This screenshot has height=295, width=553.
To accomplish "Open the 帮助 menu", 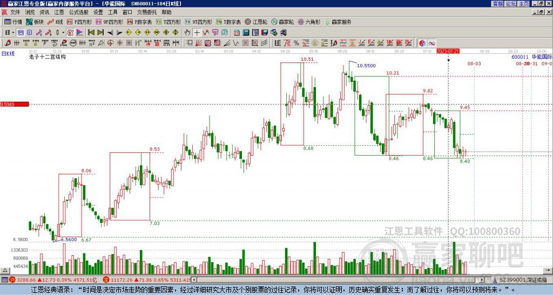I will [166, 12].
